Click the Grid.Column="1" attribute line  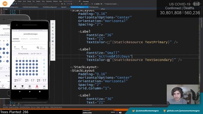click(95, 88)
